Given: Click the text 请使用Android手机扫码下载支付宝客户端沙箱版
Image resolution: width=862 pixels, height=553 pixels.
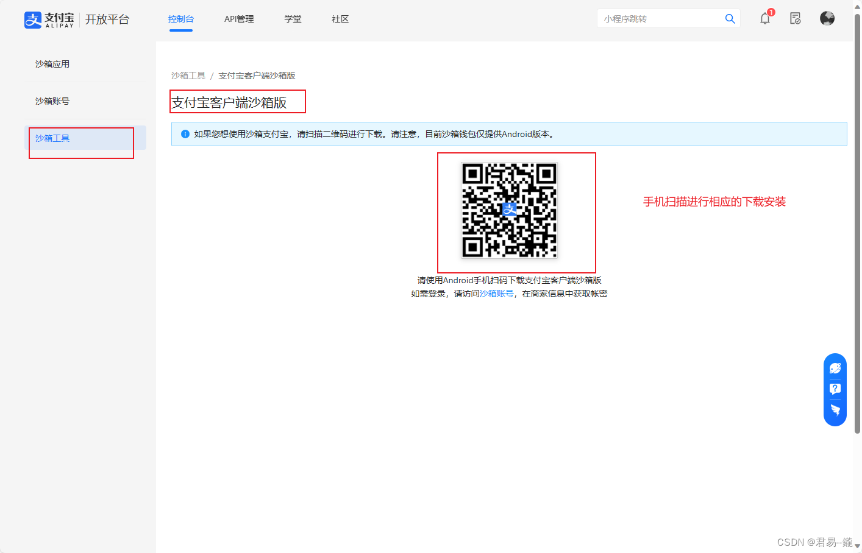Looking at the screenshot, I should (x=510, y=280).
